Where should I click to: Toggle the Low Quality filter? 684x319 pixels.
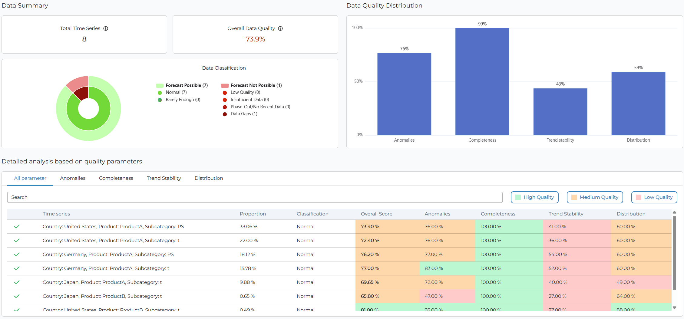pyautogui.click(x=654, y=197)
